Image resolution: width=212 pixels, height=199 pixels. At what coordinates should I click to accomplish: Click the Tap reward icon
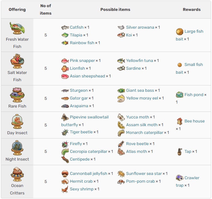point(180,152)
